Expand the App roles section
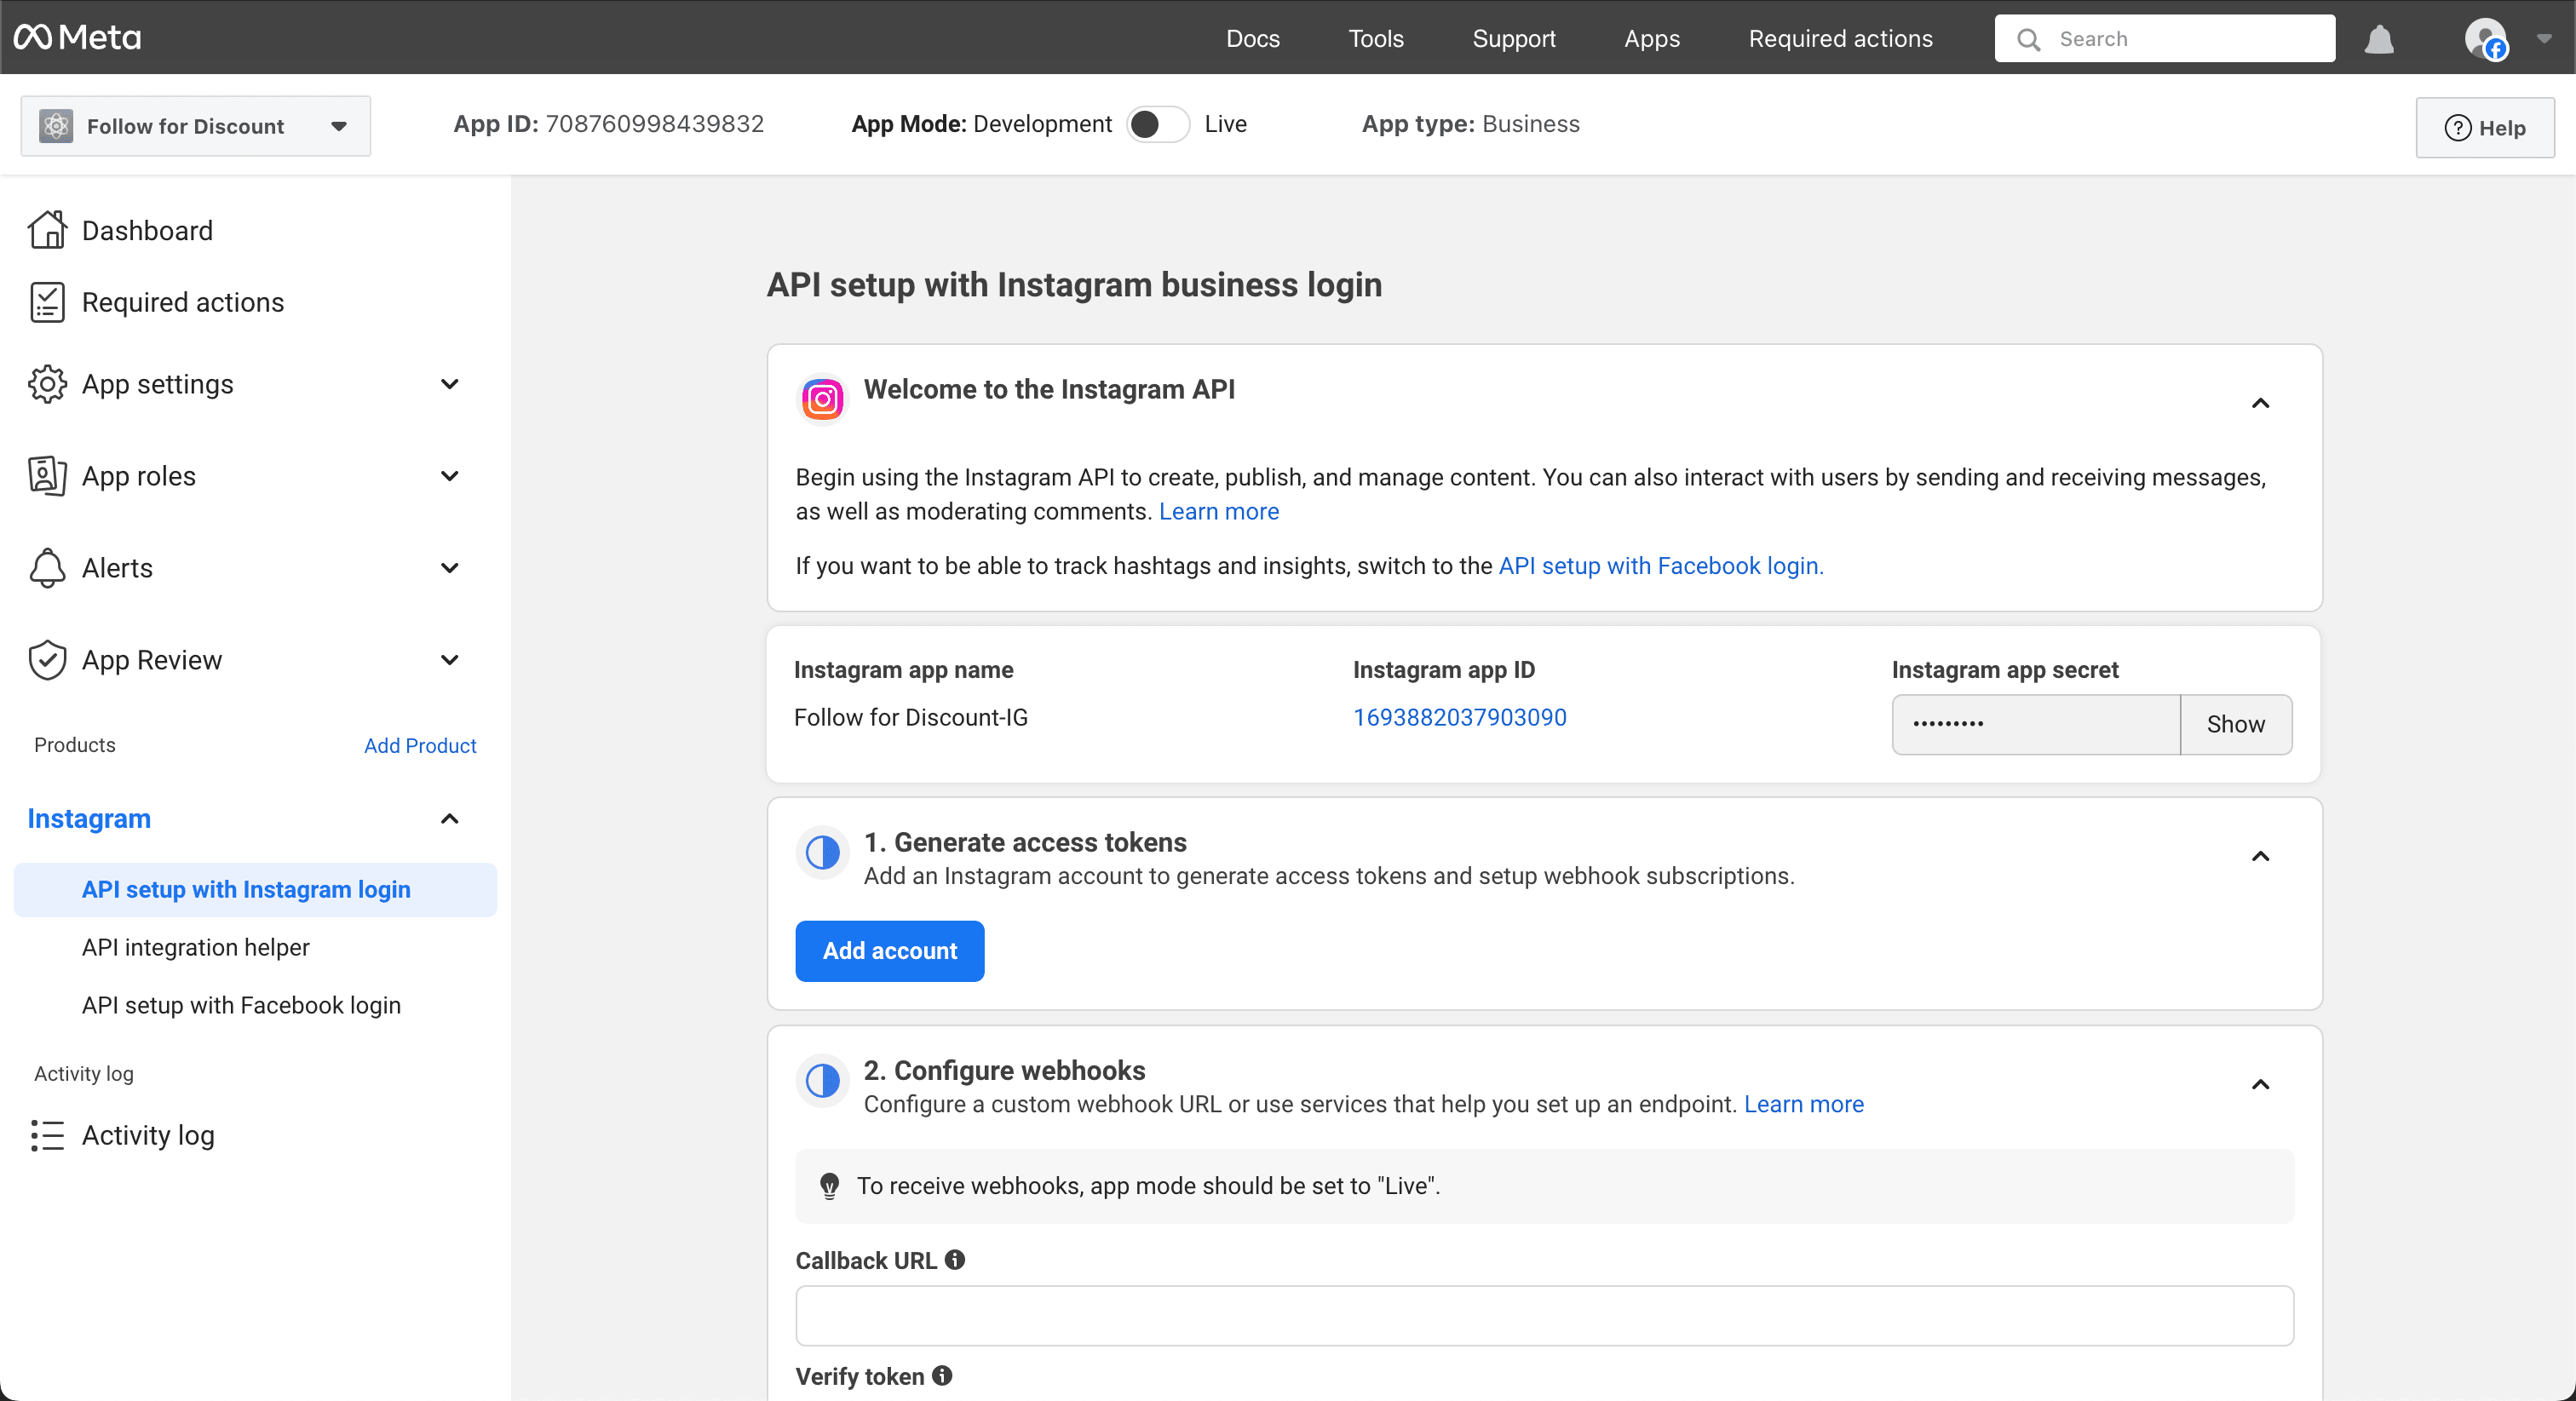 point(450,476)
